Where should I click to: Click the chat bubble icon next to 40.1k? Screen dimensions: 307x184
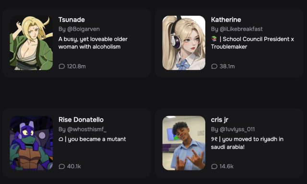(x=62, y=166)
